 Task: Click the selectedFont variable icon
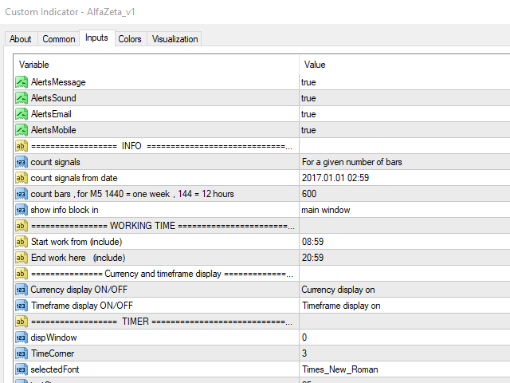click(x=22, y=369)
